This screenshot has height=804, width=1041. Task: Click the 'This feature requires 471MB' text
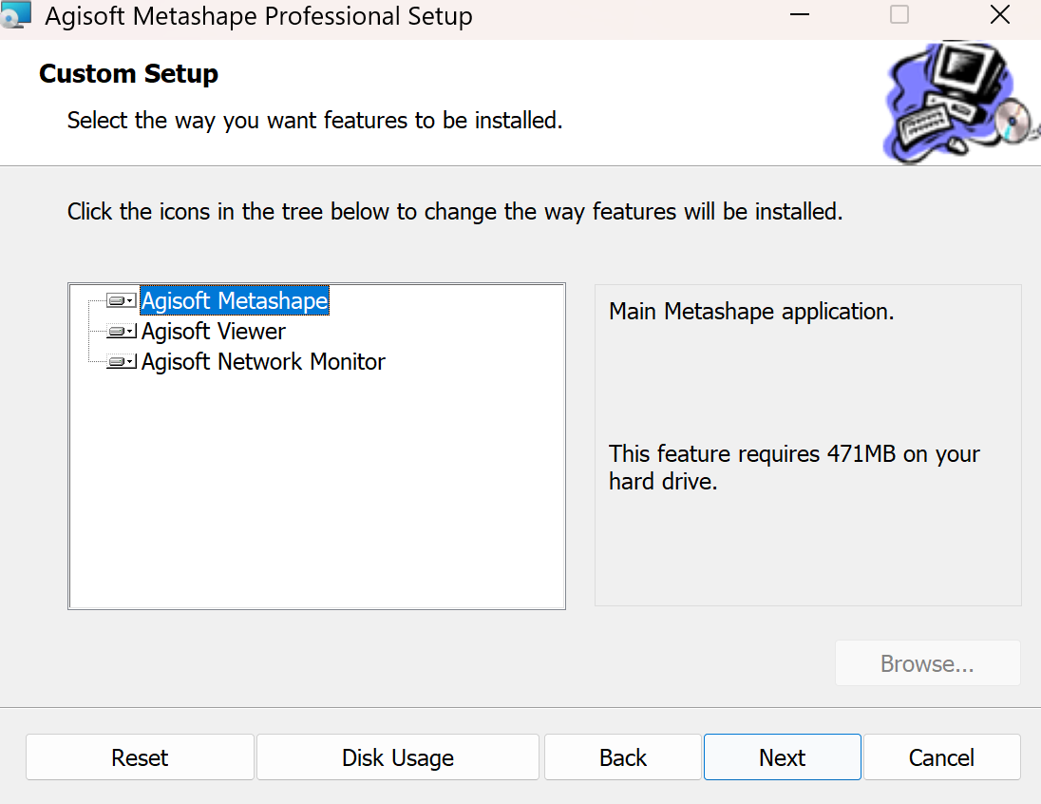(794, 454)
